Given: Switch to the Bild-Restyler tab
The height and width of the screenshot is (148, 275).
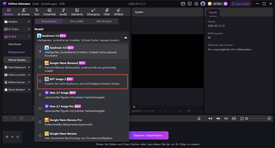Looking at the screenshot, I should 104,21.
